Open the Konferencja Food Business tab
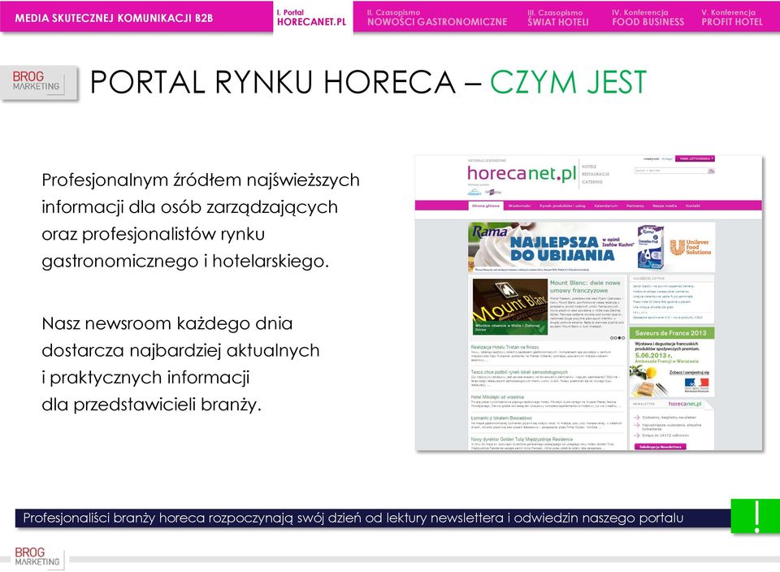This screenshot has width=780, height=572. pyautogui.click(x=648, y=17)
